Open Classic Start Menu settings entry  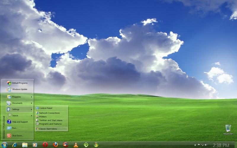[51, 129]
